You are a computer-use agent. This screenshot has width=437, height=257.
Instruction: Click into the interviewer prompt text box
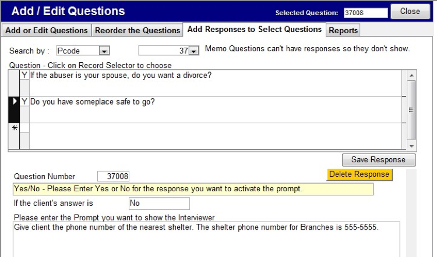(x=206, y=238)
